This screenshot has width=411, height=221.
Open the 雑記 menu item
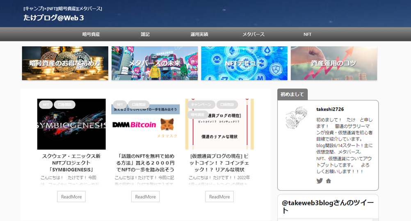click(x=145, y=34)
